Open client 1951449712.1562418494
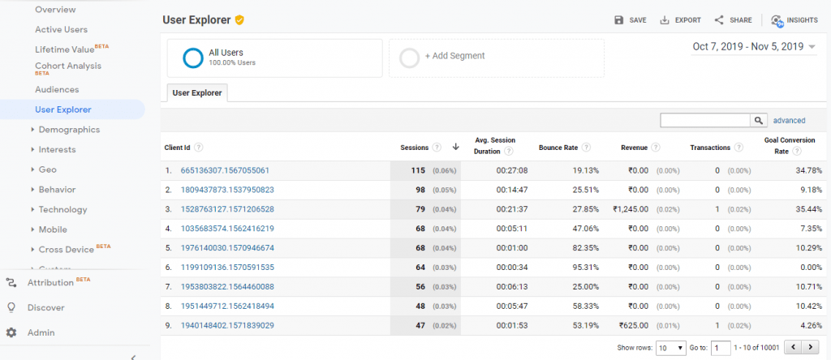This screenshot has width=831, height=360. pyautogui.click(x=227, y=306)
